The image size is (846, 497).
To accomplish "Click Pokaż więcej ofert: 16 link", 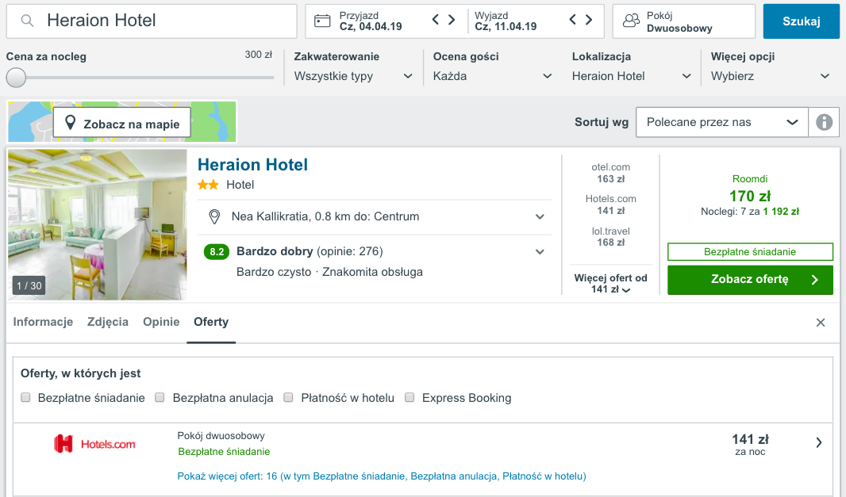I will point(382,476).
